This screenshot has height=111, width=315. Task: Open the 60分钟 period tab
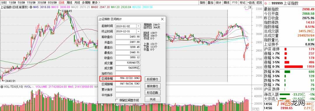coord(52,3)
